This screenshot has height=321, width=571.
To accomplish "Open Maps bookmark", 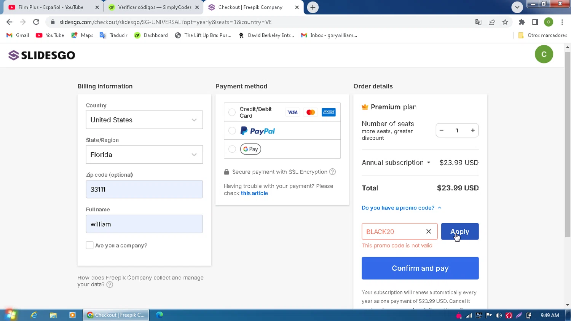I will [x=82, y=35].
